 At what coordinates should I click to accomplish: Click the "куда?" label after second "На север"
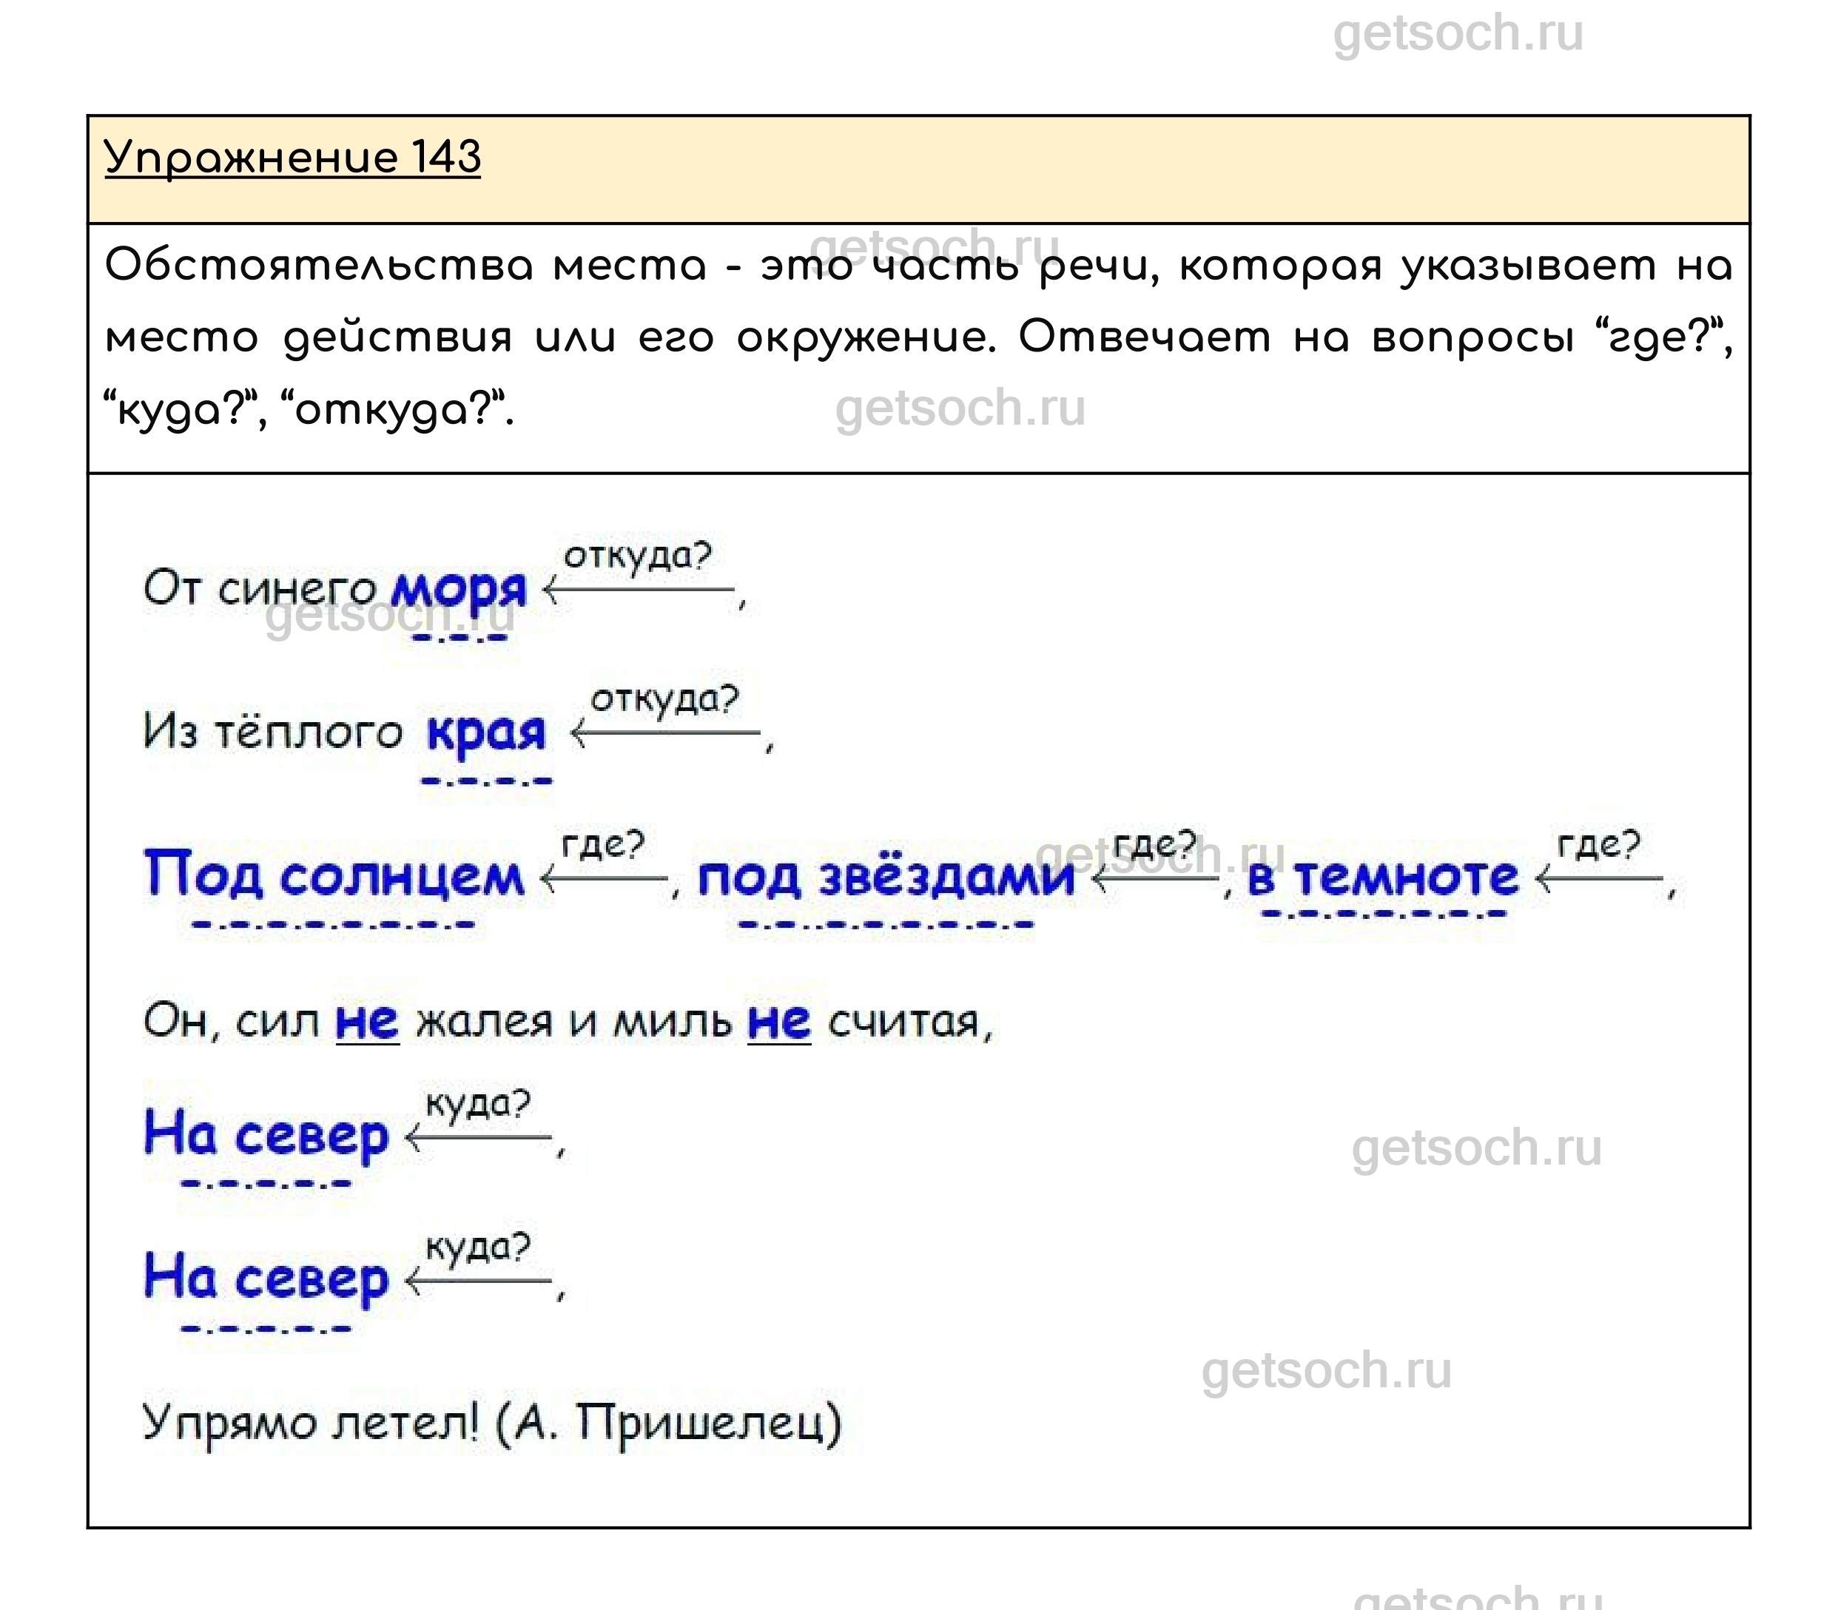[x=478, y=1248]
